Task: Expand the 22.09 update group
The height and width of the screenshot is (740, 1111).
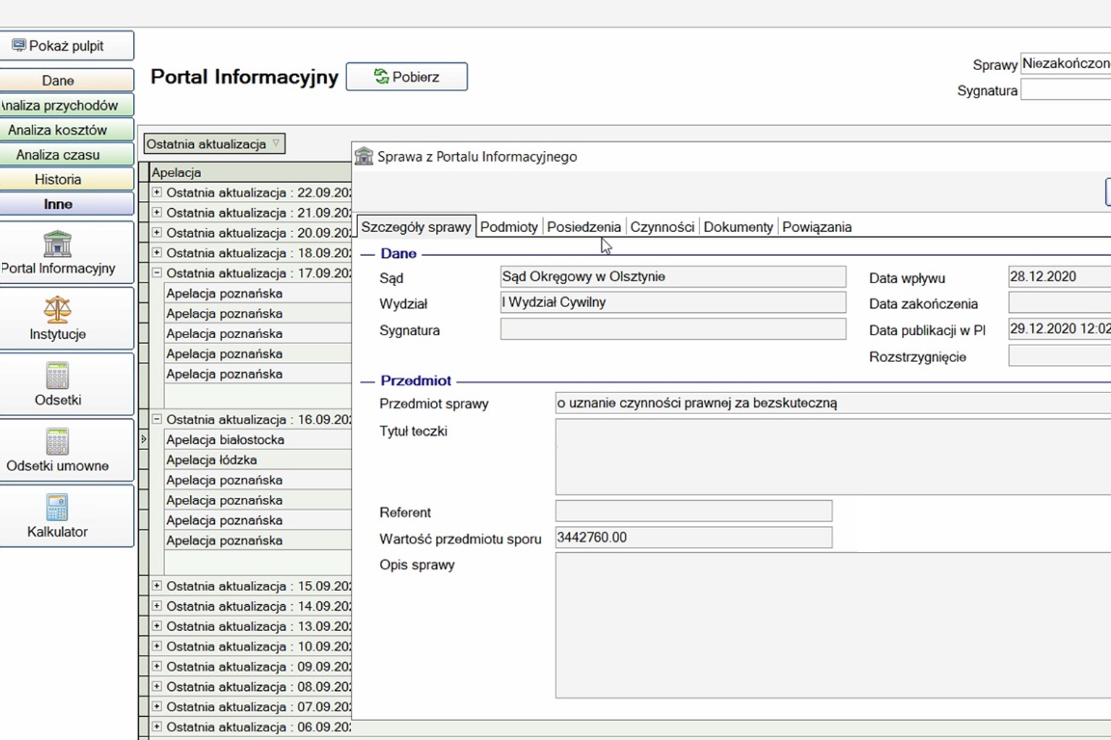Action: (157, 192)
